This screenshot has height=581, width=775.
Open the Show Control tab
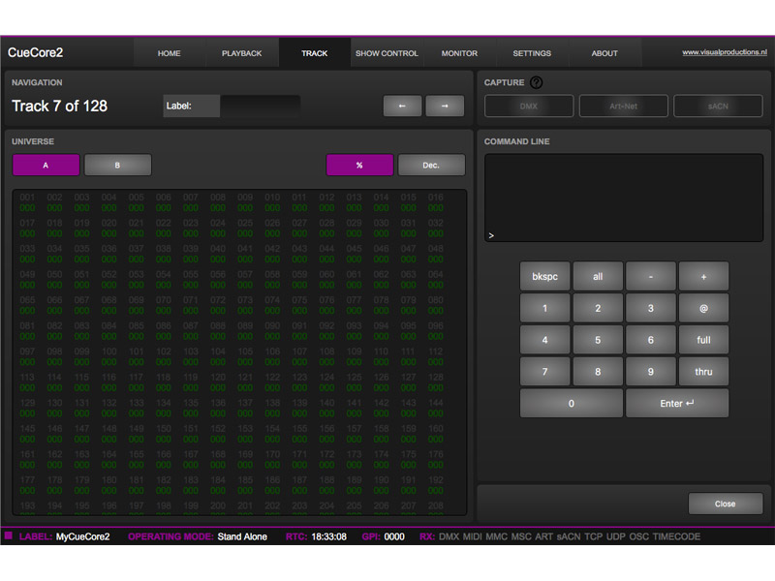click(x=387, y=53)
